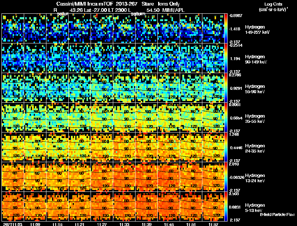This screenshot has height=226, width=297.
Task: Click the Cassini/MIMI Inca mTOF title text
Action: tap(85, 4)
